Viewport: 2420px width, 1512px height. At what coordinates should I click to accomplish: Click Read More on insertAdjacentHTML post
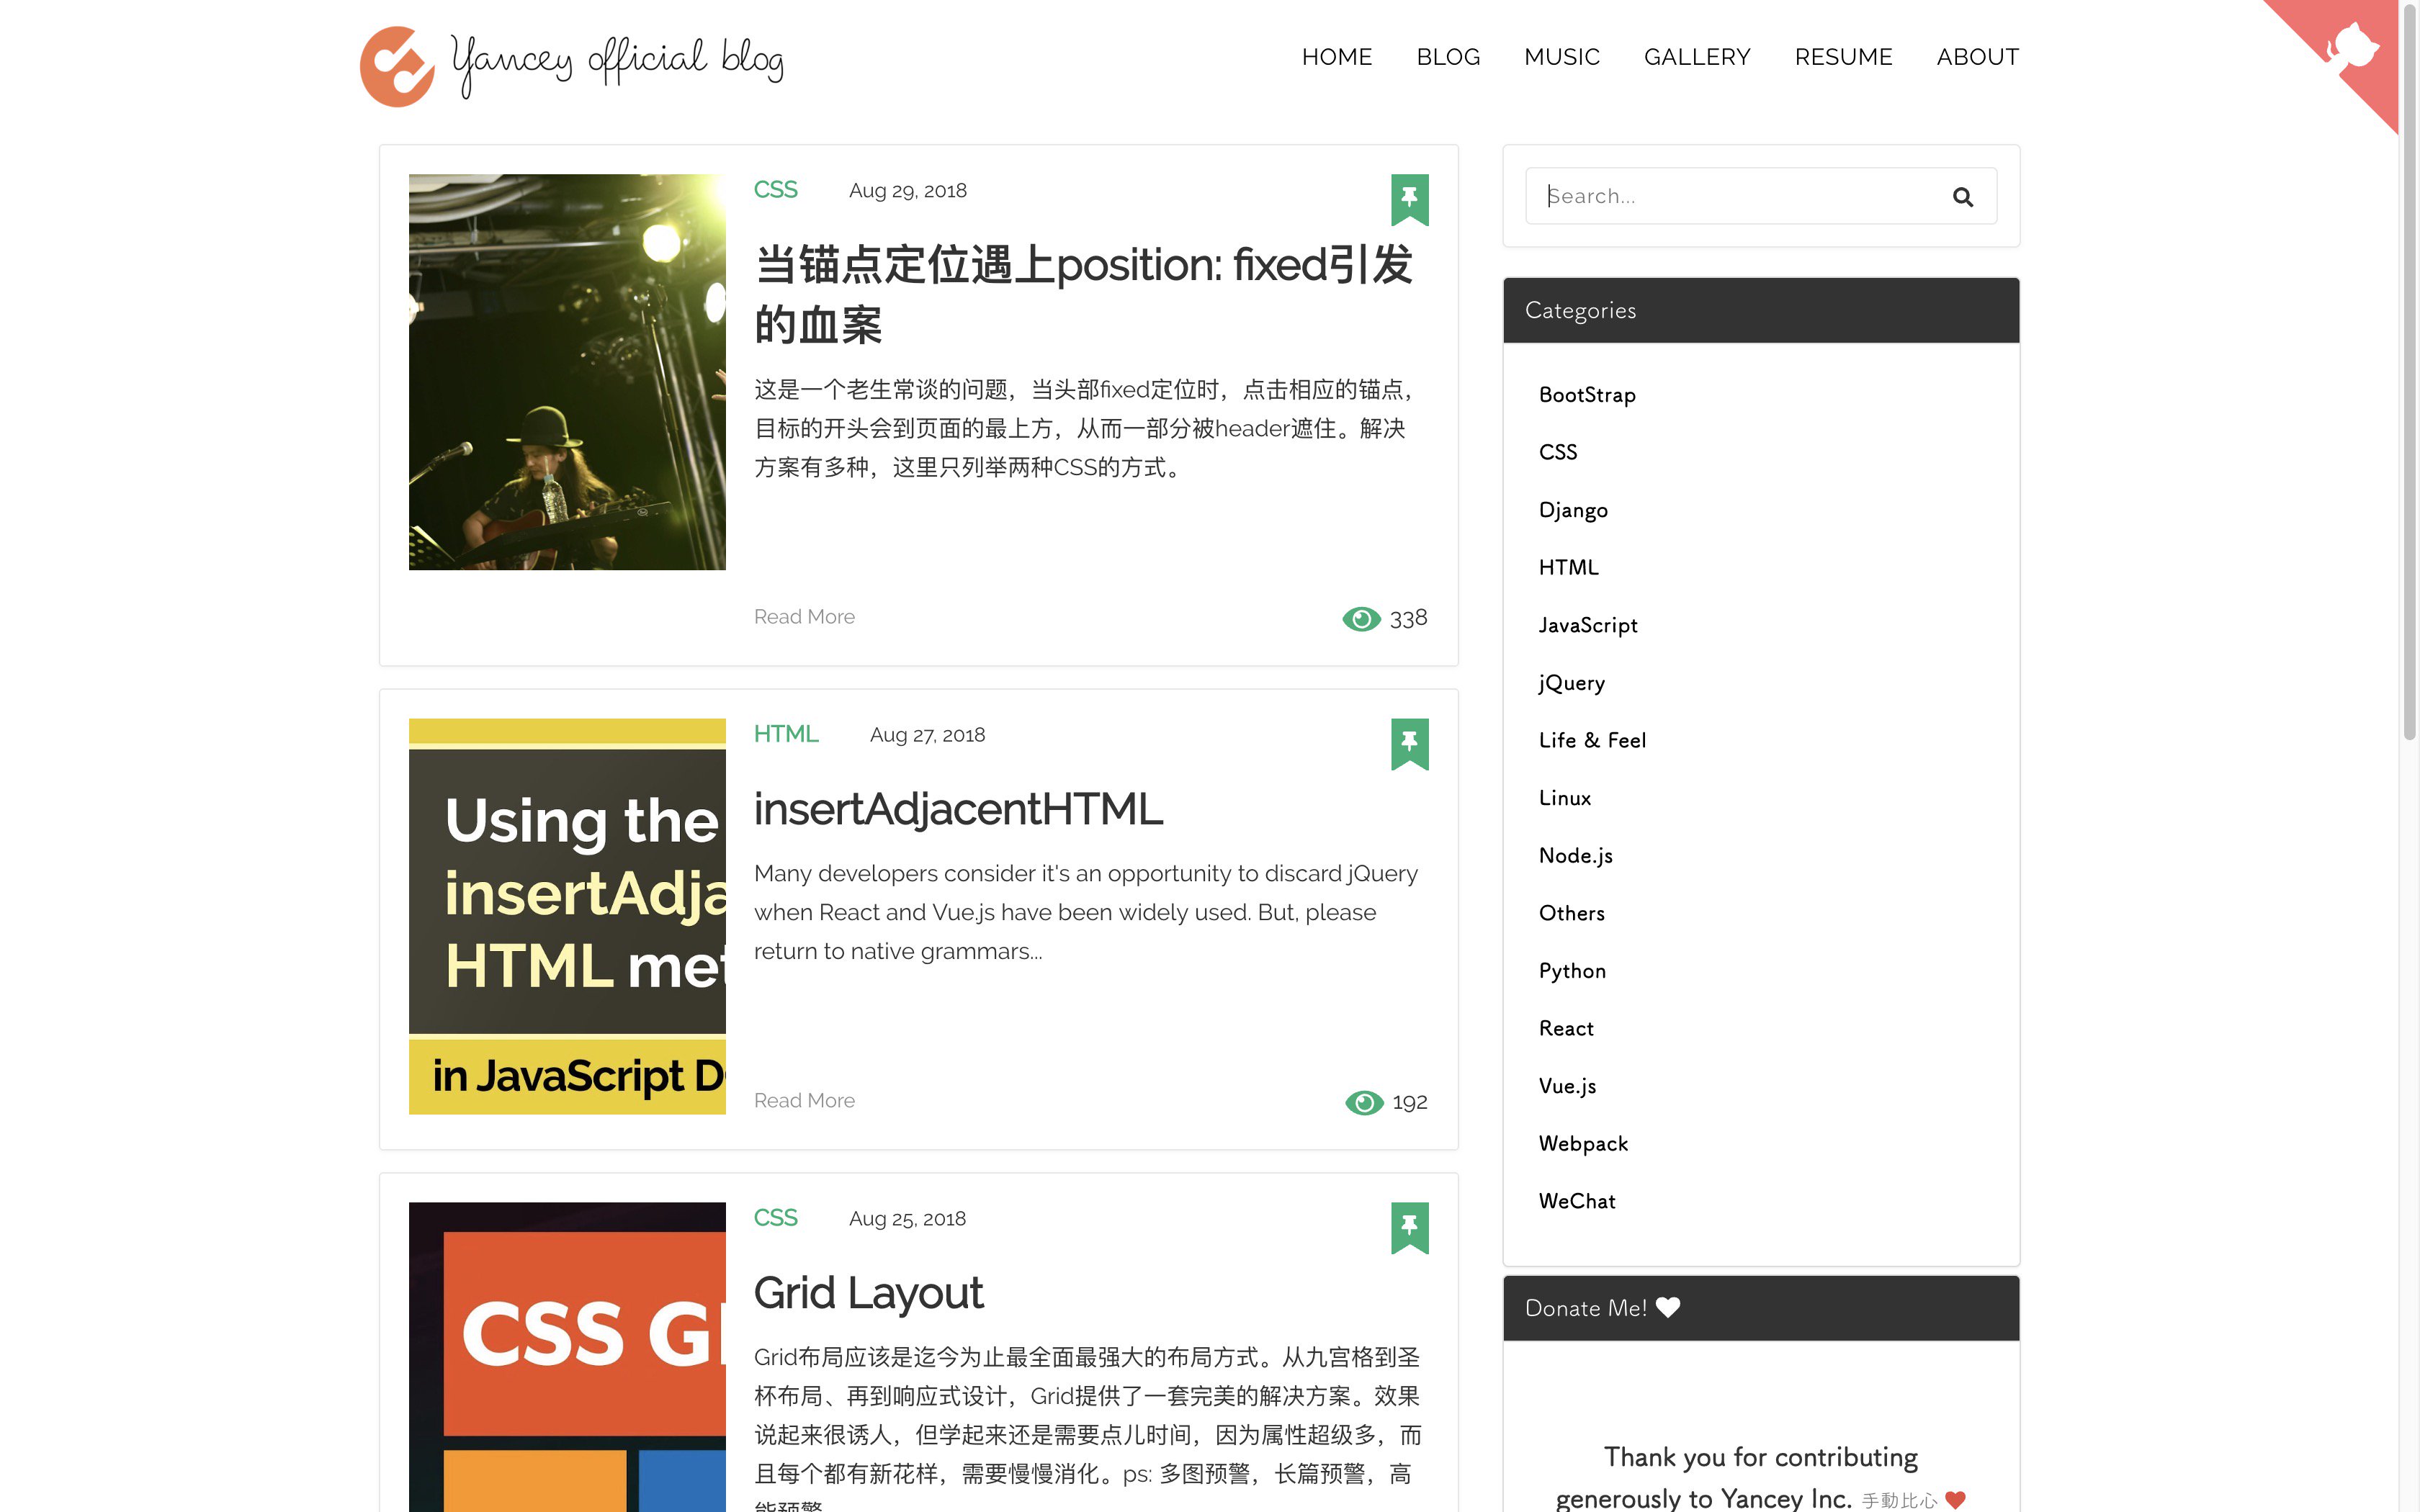(804, 1101)
